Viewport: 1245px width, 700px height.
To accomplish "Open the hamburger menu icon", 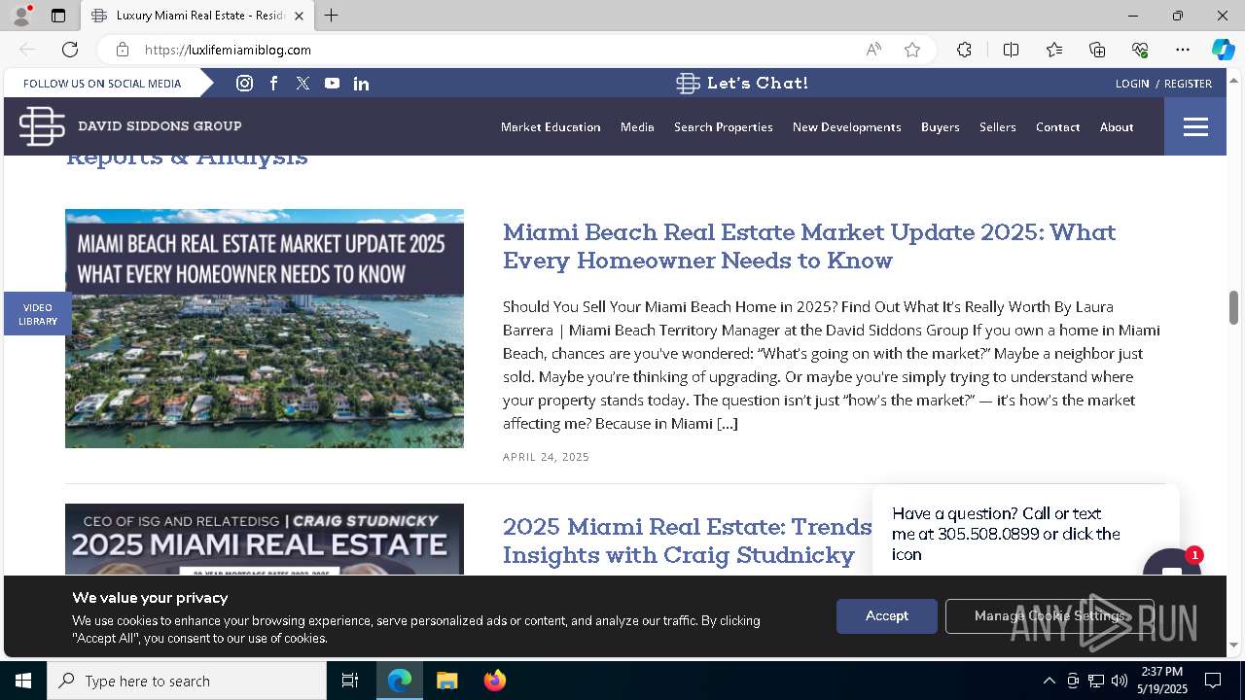I will coord(1195,126).
